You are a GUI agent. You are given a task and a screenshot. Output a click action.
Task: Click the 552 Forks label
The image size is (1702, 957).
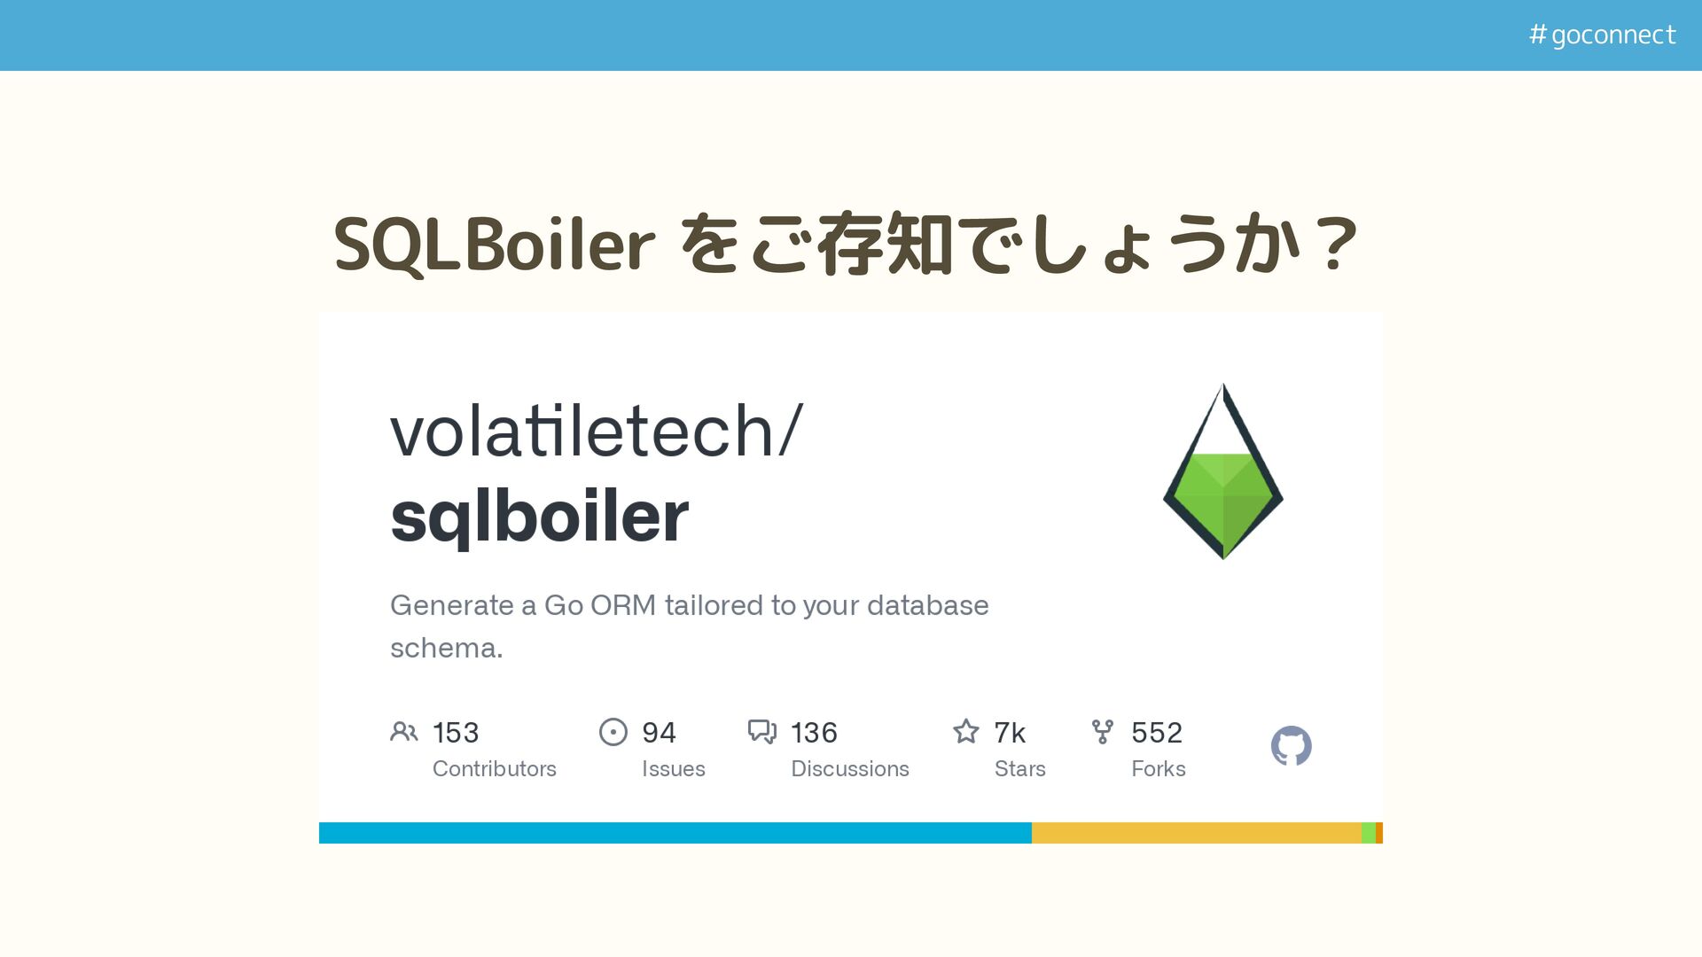click(1158, 768)
